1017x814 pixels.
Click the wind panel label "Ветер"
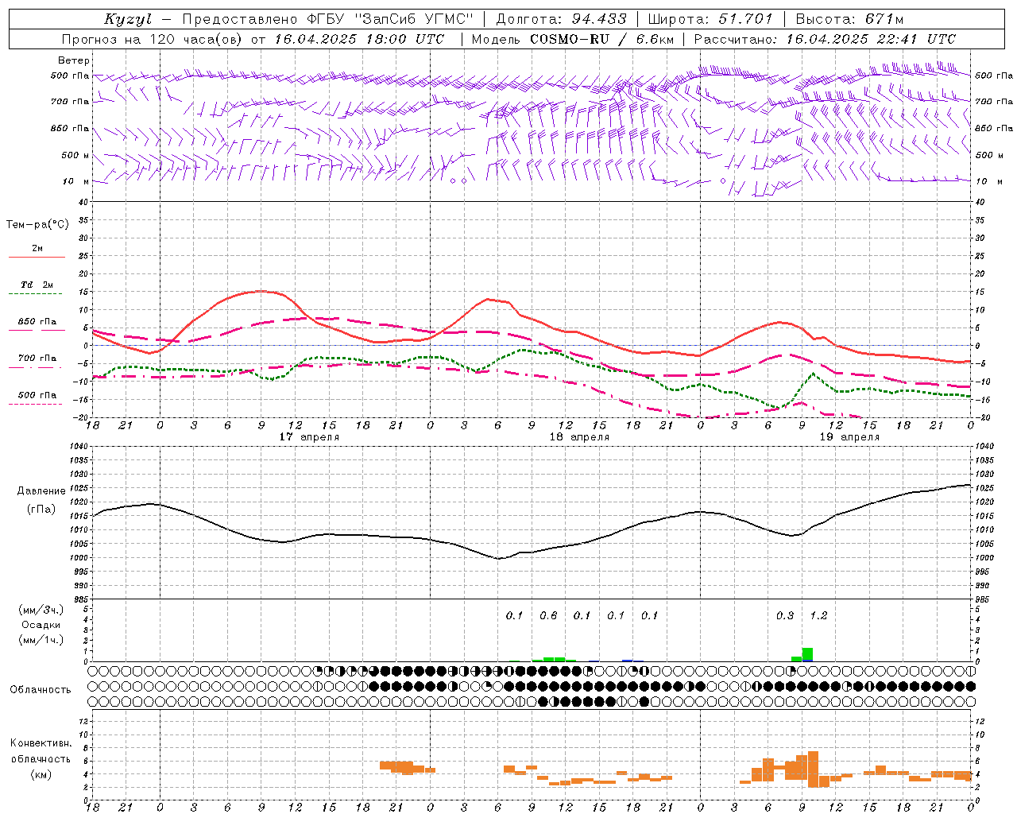point(74,60)
